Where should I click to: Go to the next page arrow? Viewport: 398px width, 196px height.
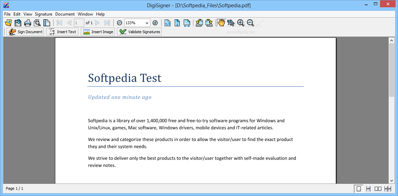(x=97, y=23)
